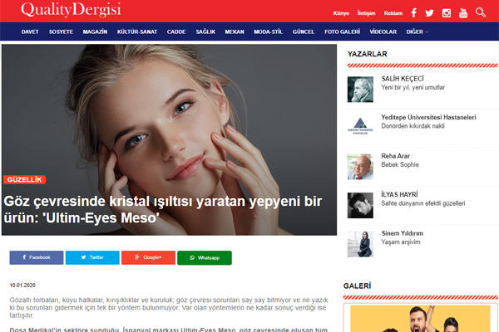Image resolution: width=499 pixels, height=332 pixels.
Task: Share the article via Facebook button
Action: [37, 257]
